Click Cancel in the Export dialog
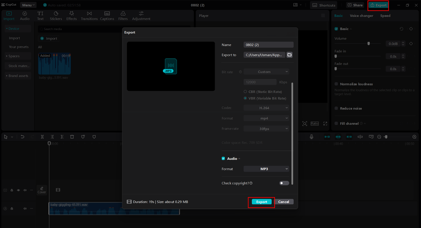The width and height of the screenshot is (421, 228). tap(284, 202)
